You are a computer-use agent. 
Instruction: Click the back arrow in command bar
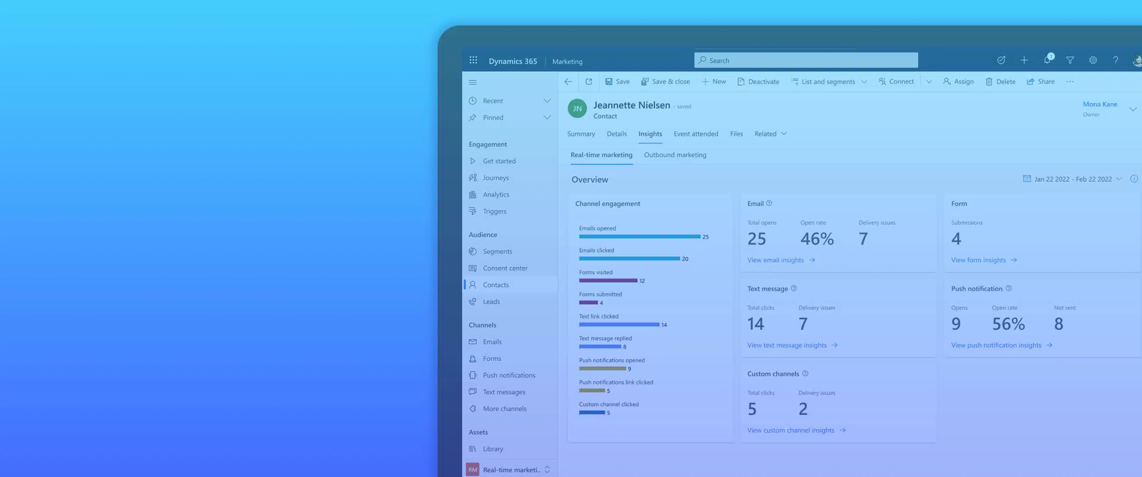[568, 82]
